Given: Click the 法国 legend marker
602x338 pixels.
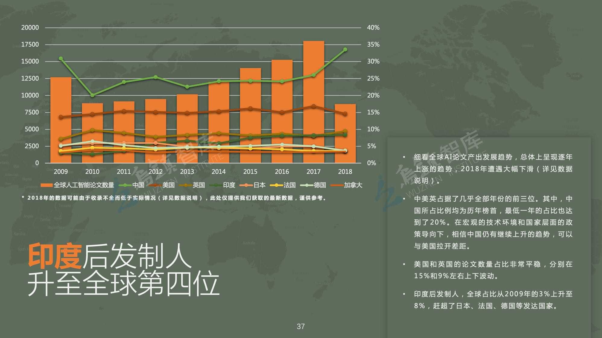Looking at the screenshot, I should click(276, 185).
